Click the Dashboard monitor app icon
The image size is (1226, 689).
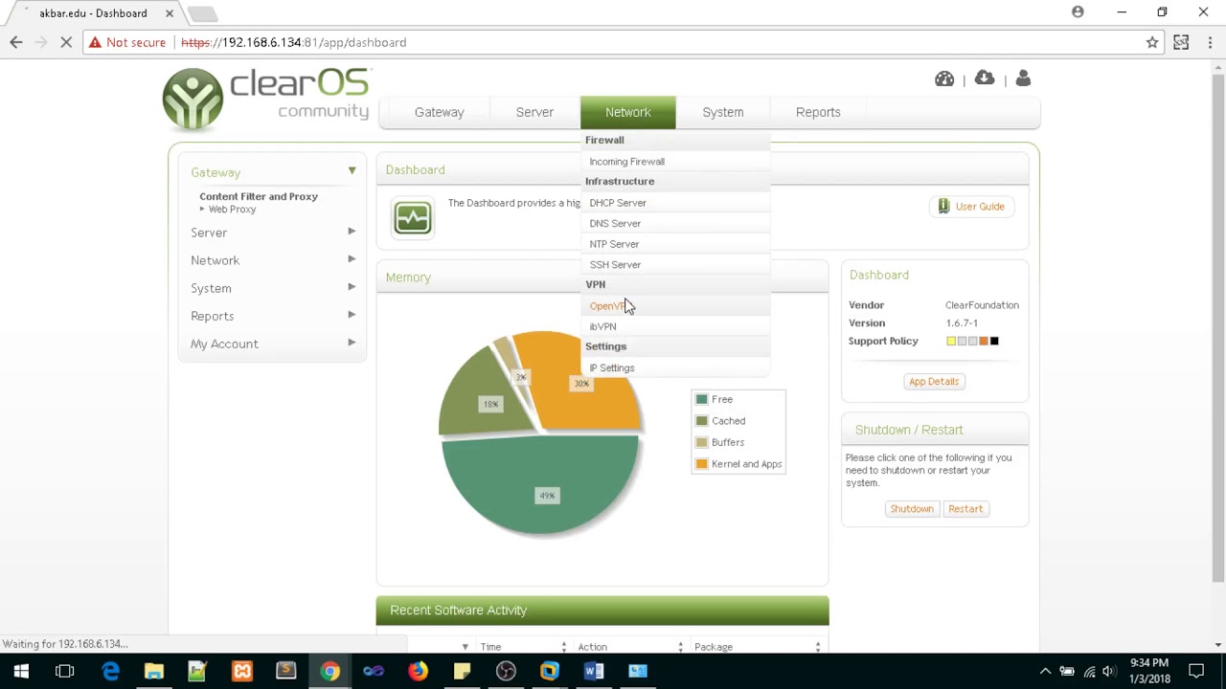click(413, 217)
